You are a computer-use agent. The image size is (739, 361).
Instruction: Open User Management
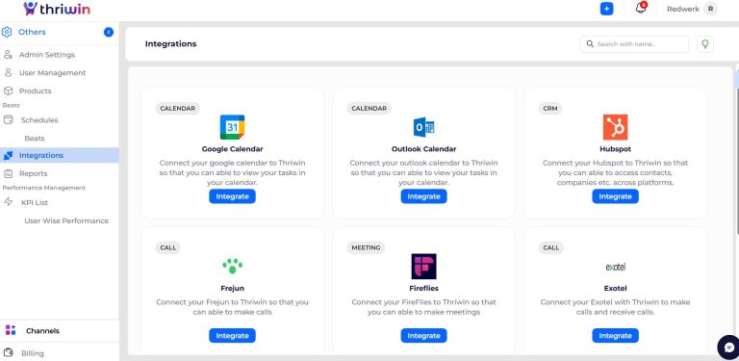tap(52, 73)
